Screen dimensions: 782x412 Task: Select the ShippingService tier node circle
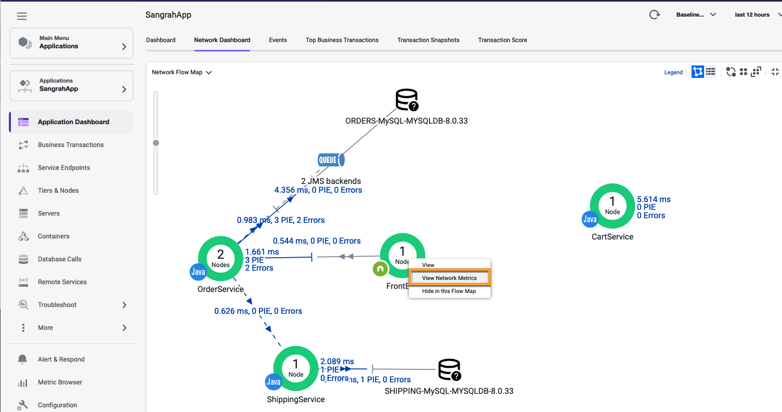tap(296, 368)
